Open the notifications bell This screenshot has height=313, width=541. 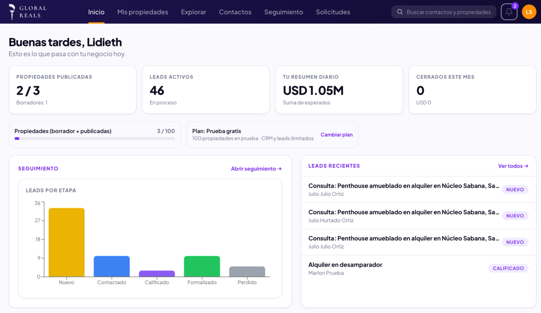pos(509,12)
